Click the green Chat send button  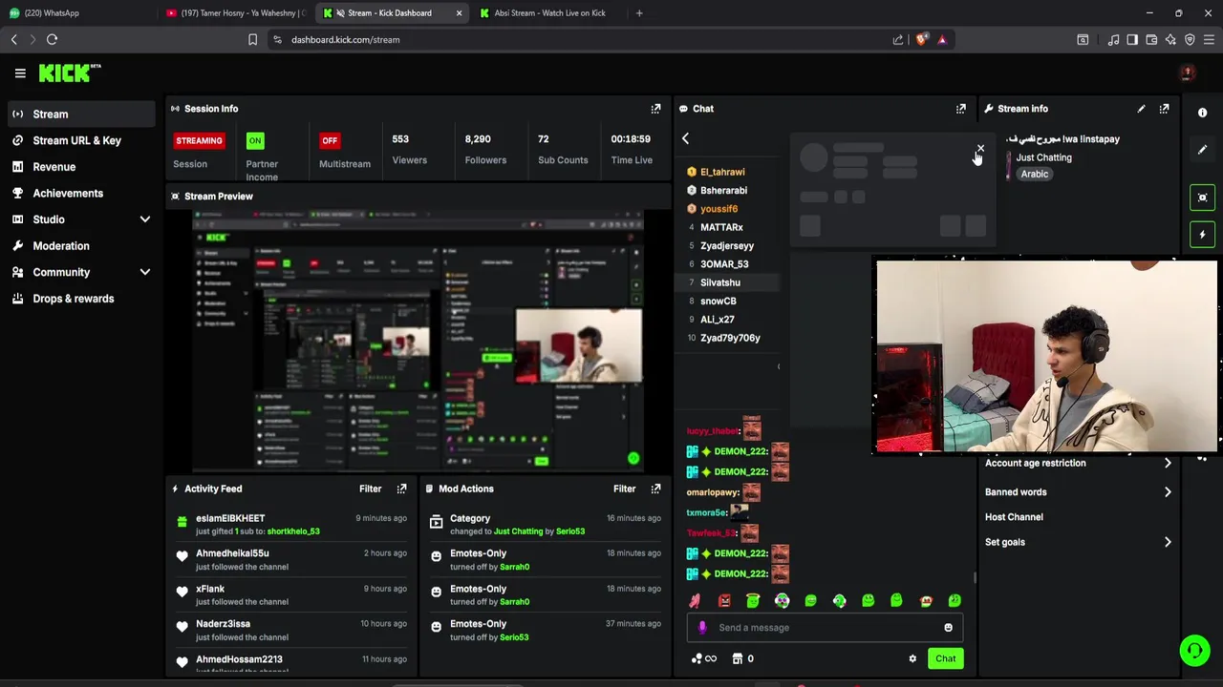[945, 658]
